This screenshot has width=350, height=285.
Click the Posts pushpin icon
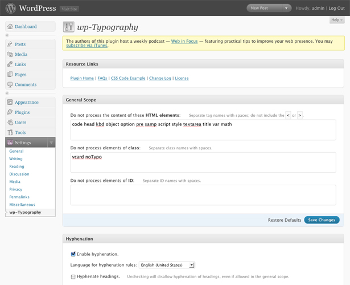10,44
